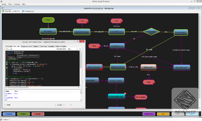Select the Error in update node
202x121 pixels.
140,97
